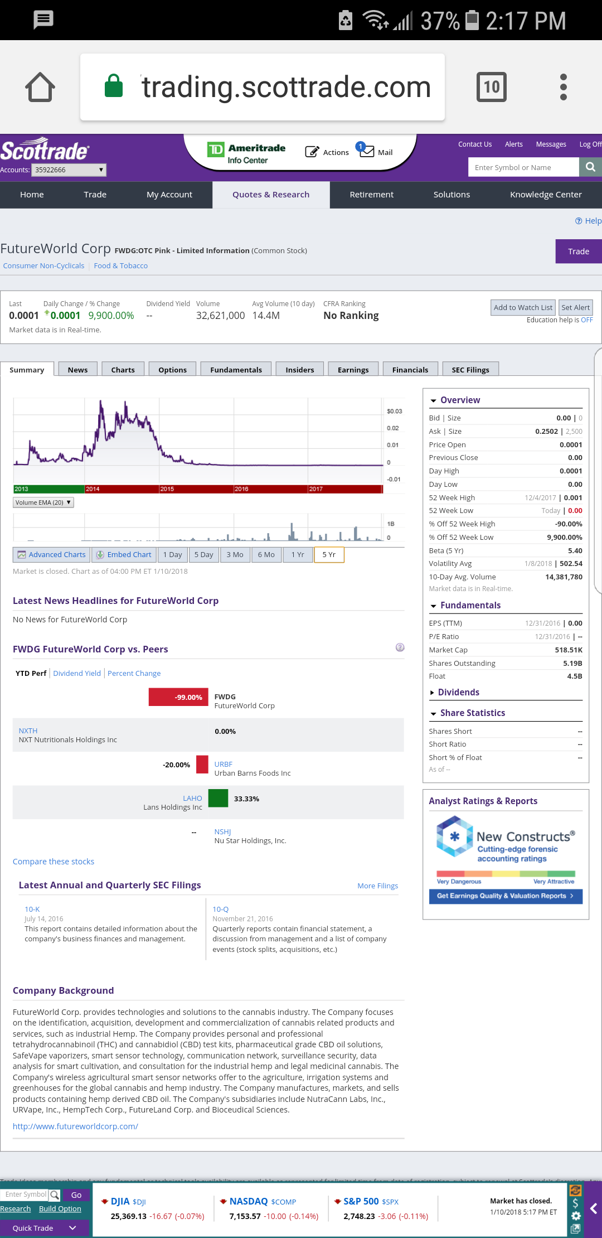The width and height of the screenshot is (602, 1238).
Task: Click the red FWDG -99.00% performance bar
Action: 178,697
